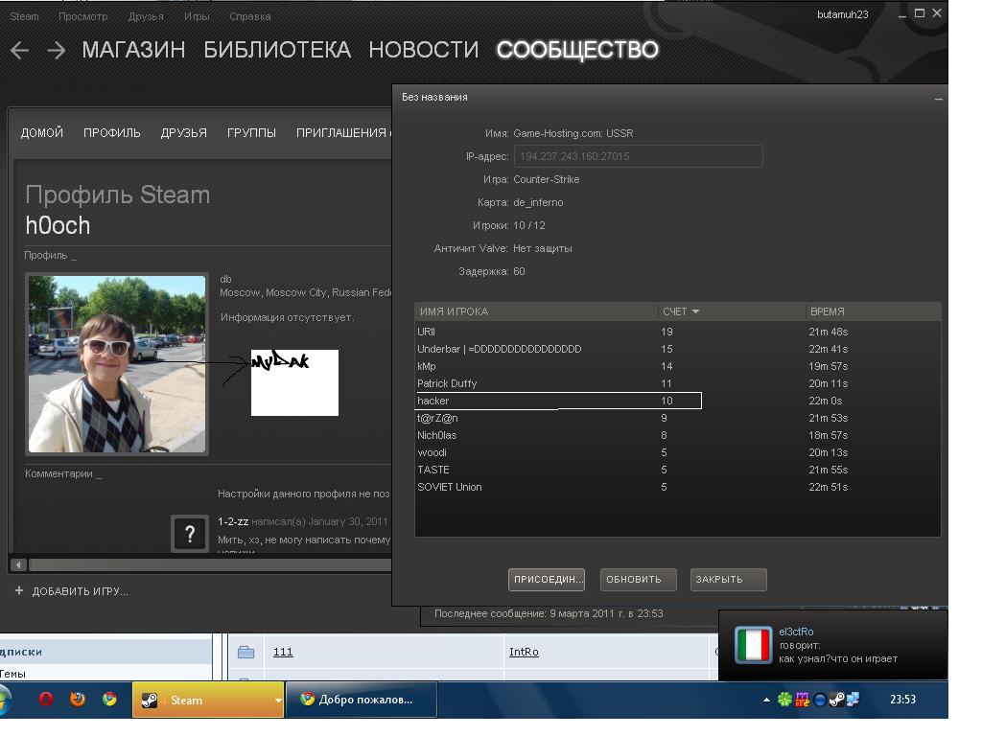Show hidden tray icons arrow

766,700
